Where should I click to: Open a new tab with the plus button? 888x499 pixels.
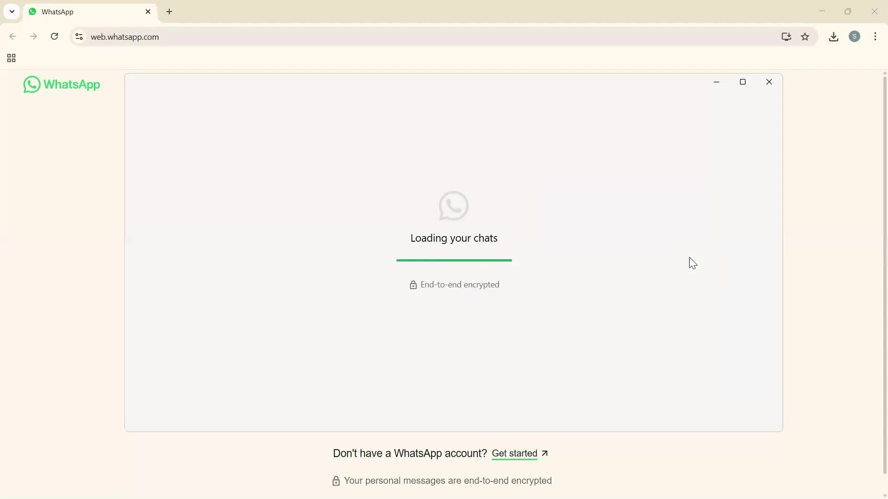pyautogui.click(x=170, y=12)
